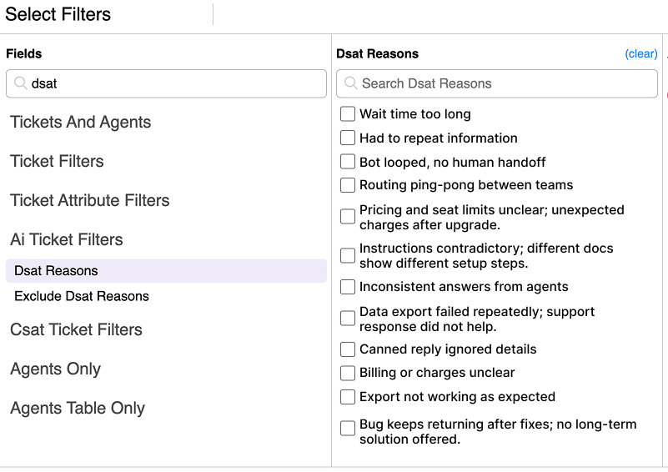
Task: Tick Had to repeat information checkbox
Action: [348, 138]
